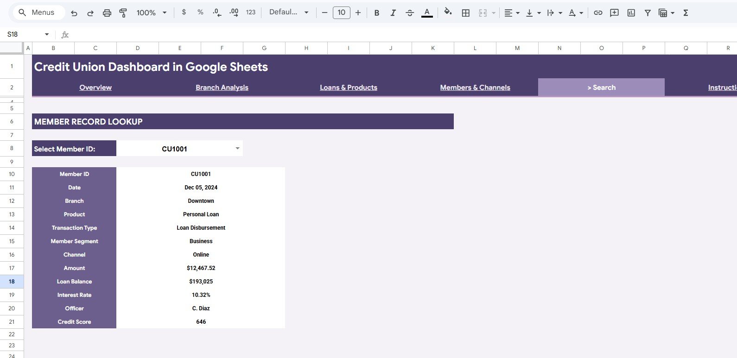
Task: Open text wrapping dropdown
Action: (x=554, y=13)
